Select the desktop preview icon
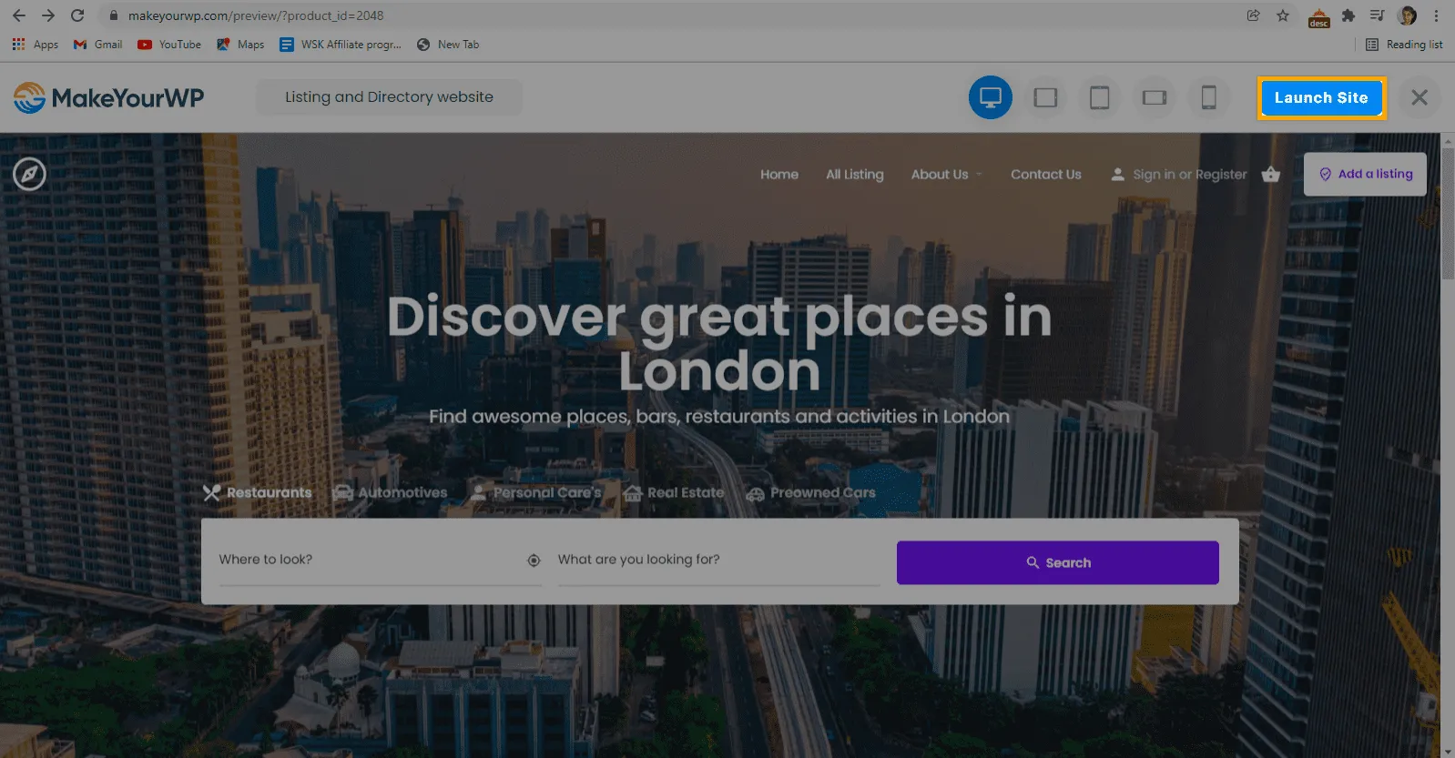Viewport: 1455px width, 758px height. (990, 97)
